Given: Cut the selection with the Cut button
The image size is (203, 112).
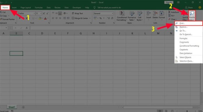Looking at the screenshot, I should coord(3,12).
